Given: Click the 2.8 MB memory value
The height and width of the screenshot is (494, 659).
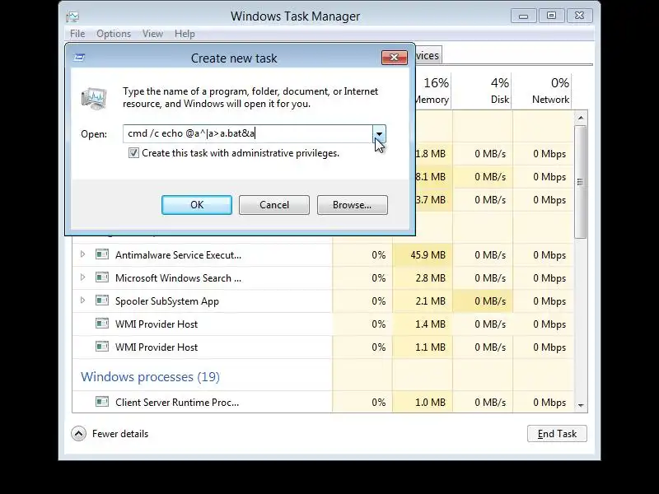Looking at the screenshot, I should (430, 278).
